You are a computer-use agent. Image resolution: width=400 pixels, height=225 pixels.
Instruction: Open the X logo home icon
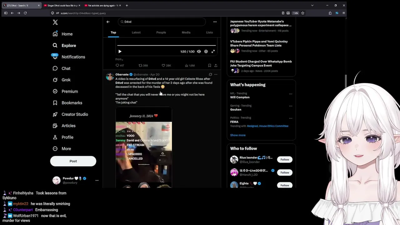point(55,22)
